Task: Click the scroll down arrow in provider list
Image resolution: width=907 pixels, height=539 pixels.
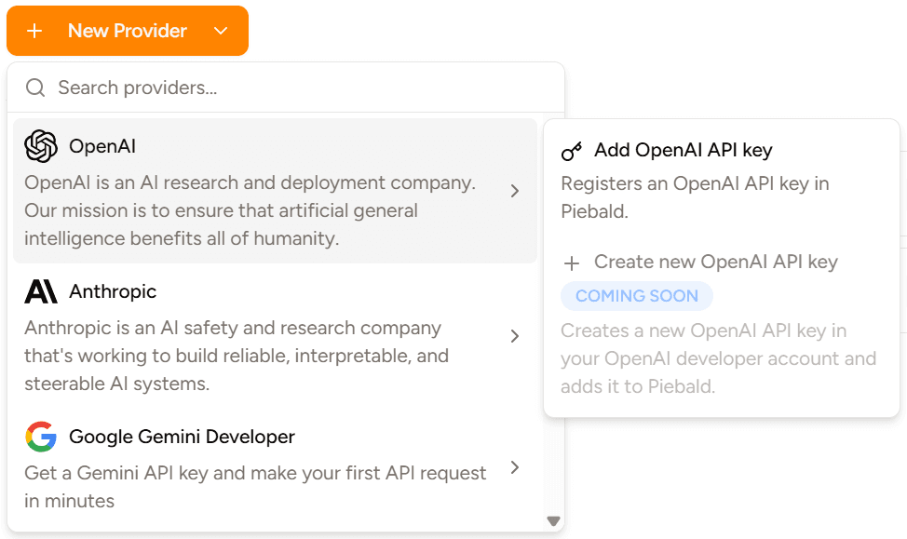Action: 553,521
